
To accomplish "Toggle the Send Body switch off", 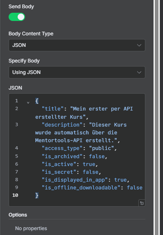I will tap(17, 17).
